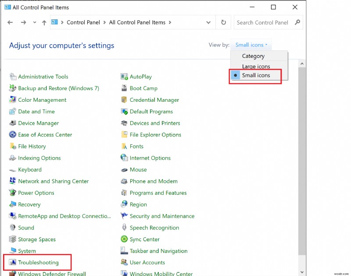Click the Color Management icon
The image size is (351, 276).
(13, 100)
